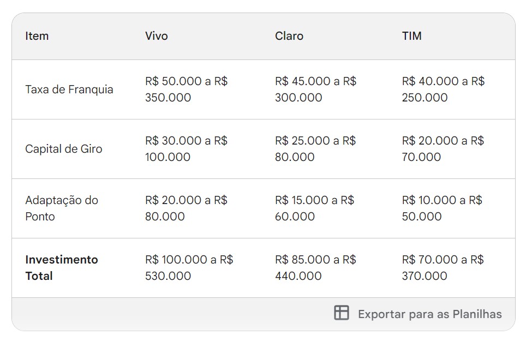Click the Capital de Giro row label
The width and height of the screenshot is (532, 341).
[x=64, y=149]
